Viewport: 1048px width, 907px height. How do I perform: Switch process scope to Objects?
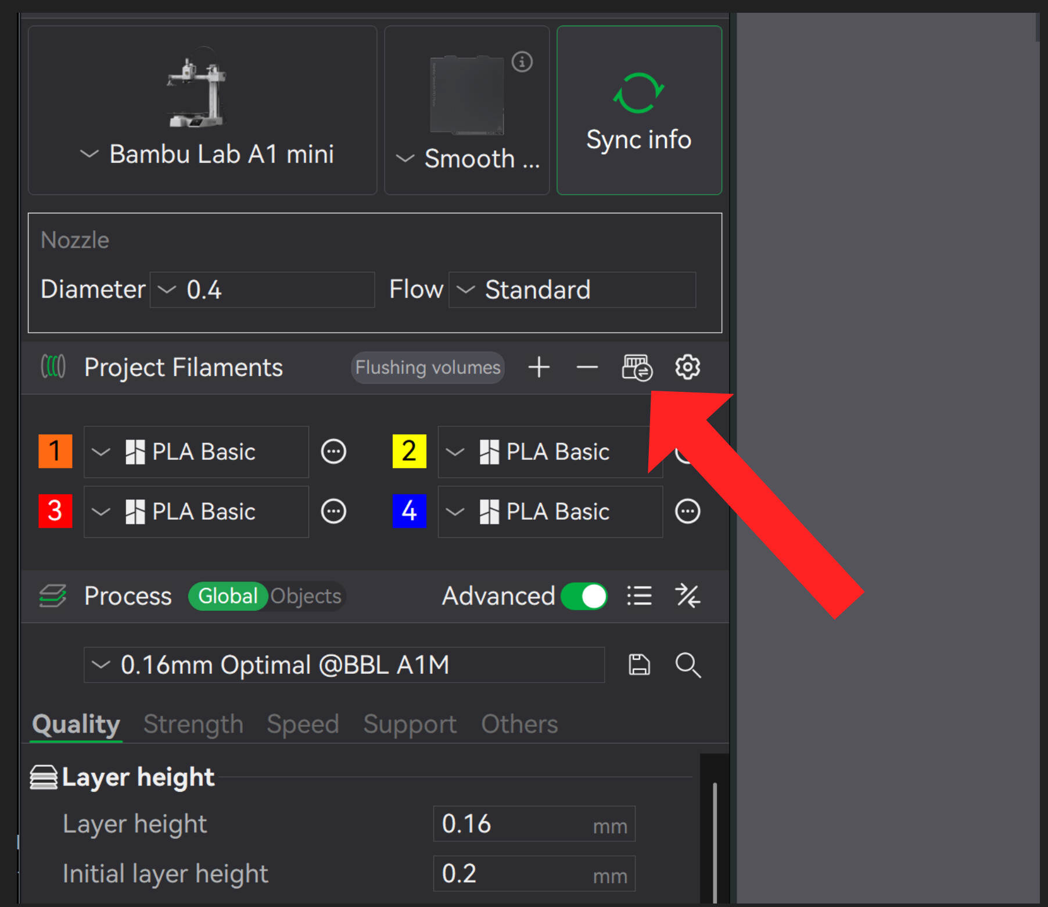(x=306, y=596)
